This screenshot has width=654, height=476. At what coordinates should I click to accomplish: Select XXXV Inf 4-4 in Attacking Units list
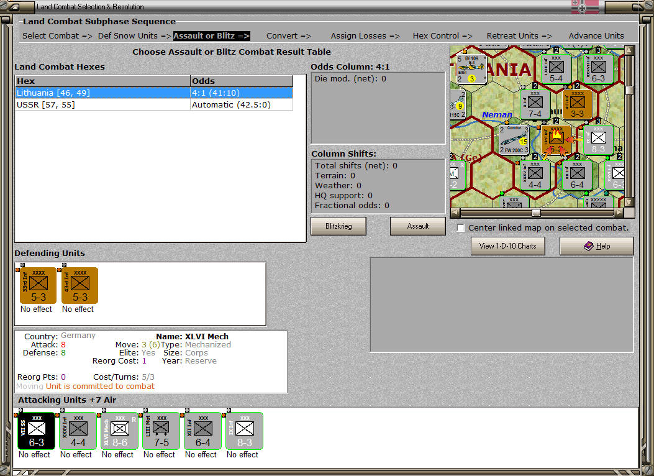78,431
